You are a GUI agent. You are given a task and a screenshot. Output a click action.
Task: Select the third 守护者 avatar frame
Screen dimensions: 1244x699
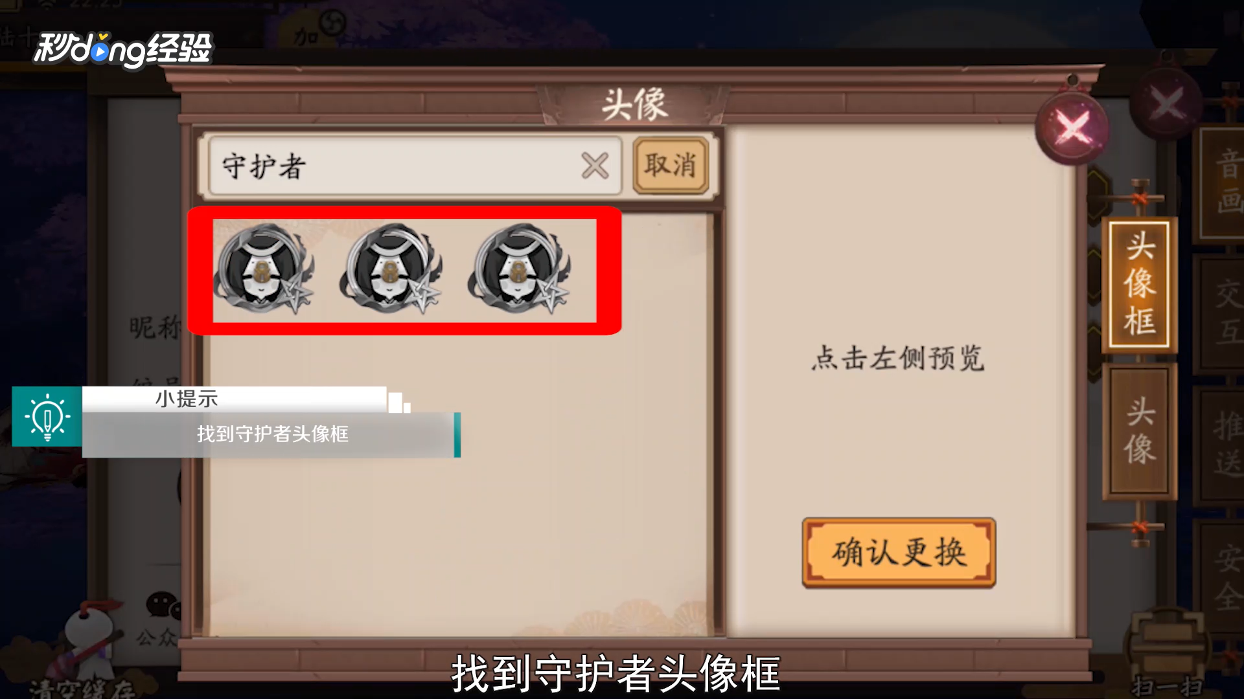pyautogui.click(x=520, y=269)
